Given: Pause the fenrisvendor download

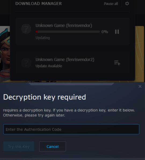Looking at the screenshot, I should [117, 32].
